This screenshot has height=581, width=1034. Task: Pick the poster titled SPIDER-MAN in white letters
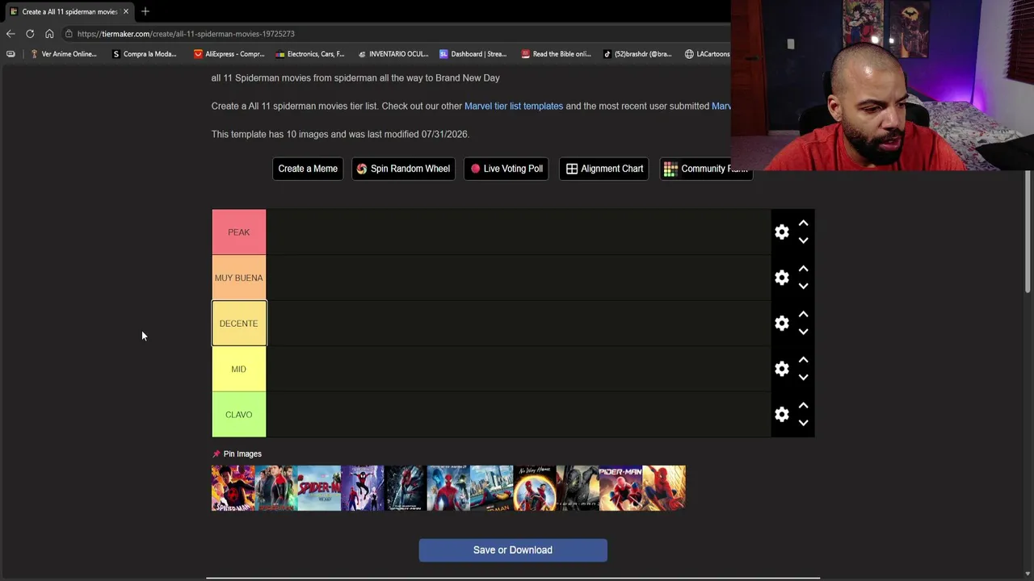(x=620, y=488)
